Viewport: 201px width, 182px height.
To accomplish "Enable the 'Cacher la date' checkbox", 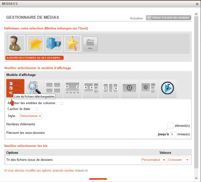I will [37, 109].
